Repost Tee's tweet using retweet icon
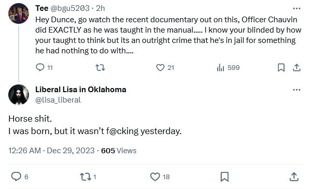Screen dimensions: 310x189 (100, 67)
